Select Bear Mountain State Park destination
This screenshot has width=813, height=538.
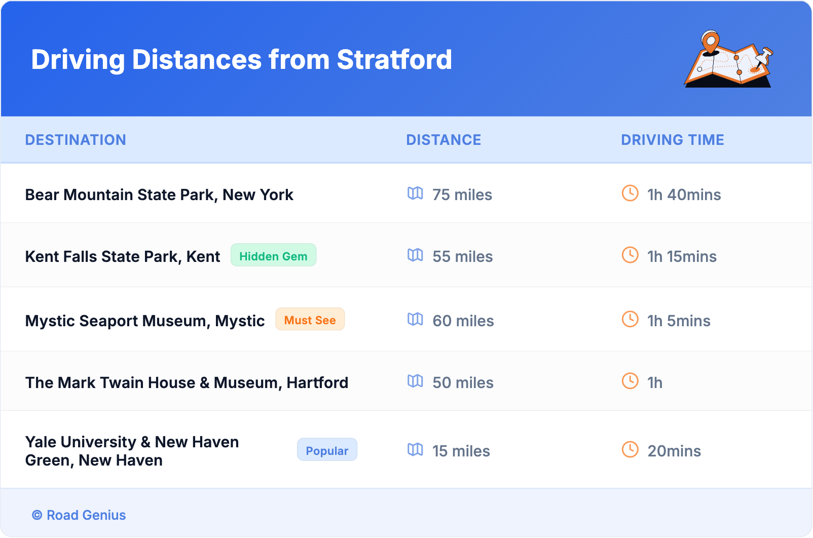coord(159,195)
